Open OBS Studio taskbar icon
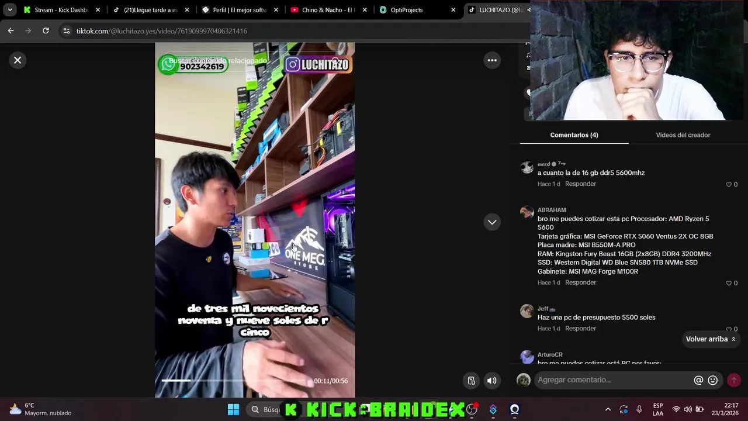 pyautogui.click(x=472, y=409)
